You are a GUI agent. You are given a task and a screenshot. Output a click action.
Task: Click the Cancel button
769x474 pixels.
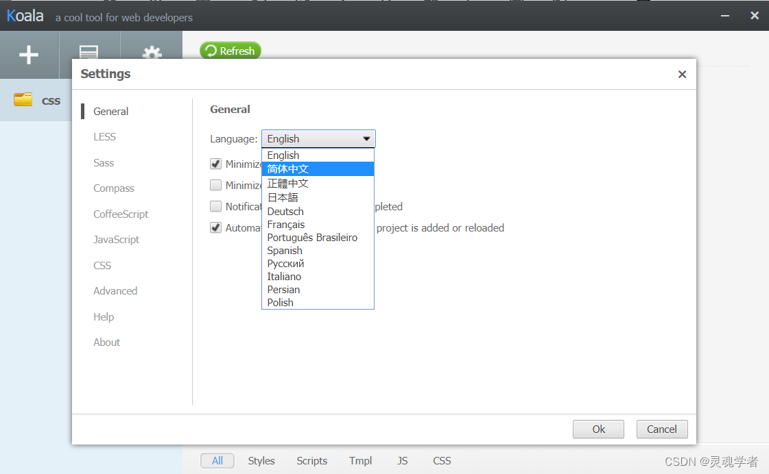coord(662,429)
